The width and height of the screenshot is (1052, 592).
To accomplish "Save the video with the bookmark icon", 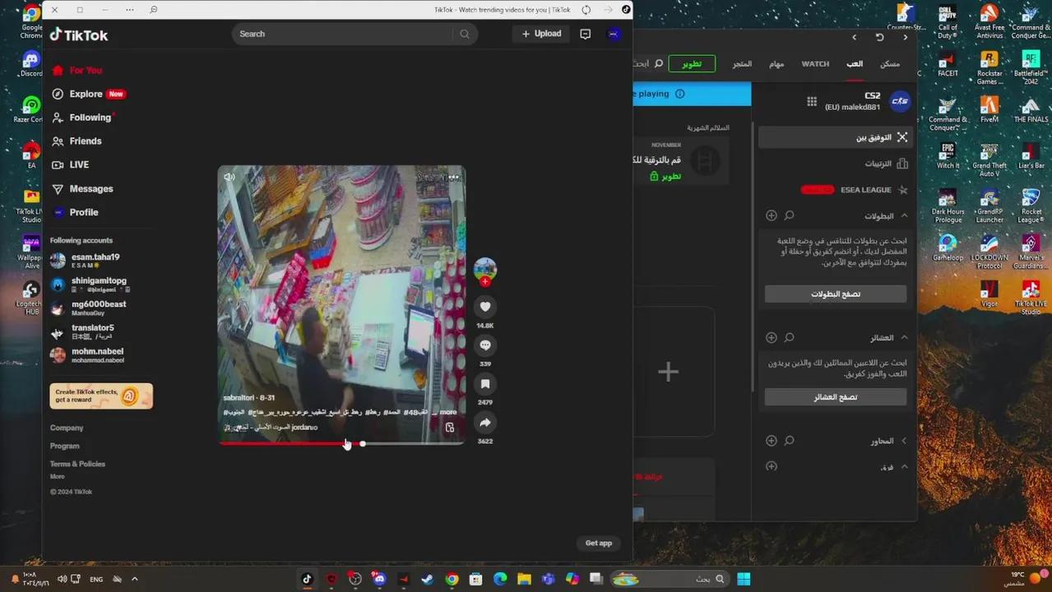I will coord(484,383).
